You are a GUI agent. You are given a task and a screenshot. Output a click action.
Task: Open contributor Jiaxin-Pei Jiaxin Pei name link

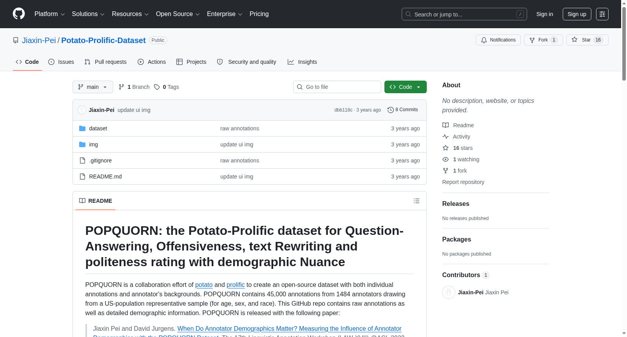pyautogui.click(x=483, y=292)
